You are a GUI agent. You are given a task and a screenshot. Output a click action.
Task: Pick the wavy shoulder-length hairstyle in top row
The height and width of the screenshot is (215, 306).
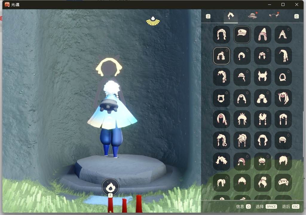[221, 35]
